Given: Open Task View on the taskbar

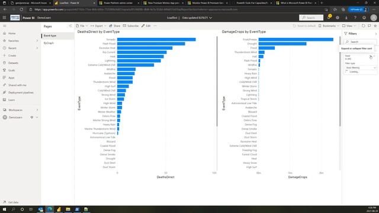Looking at the screenshot, I should pyautogui.click(x=31, y=209).
